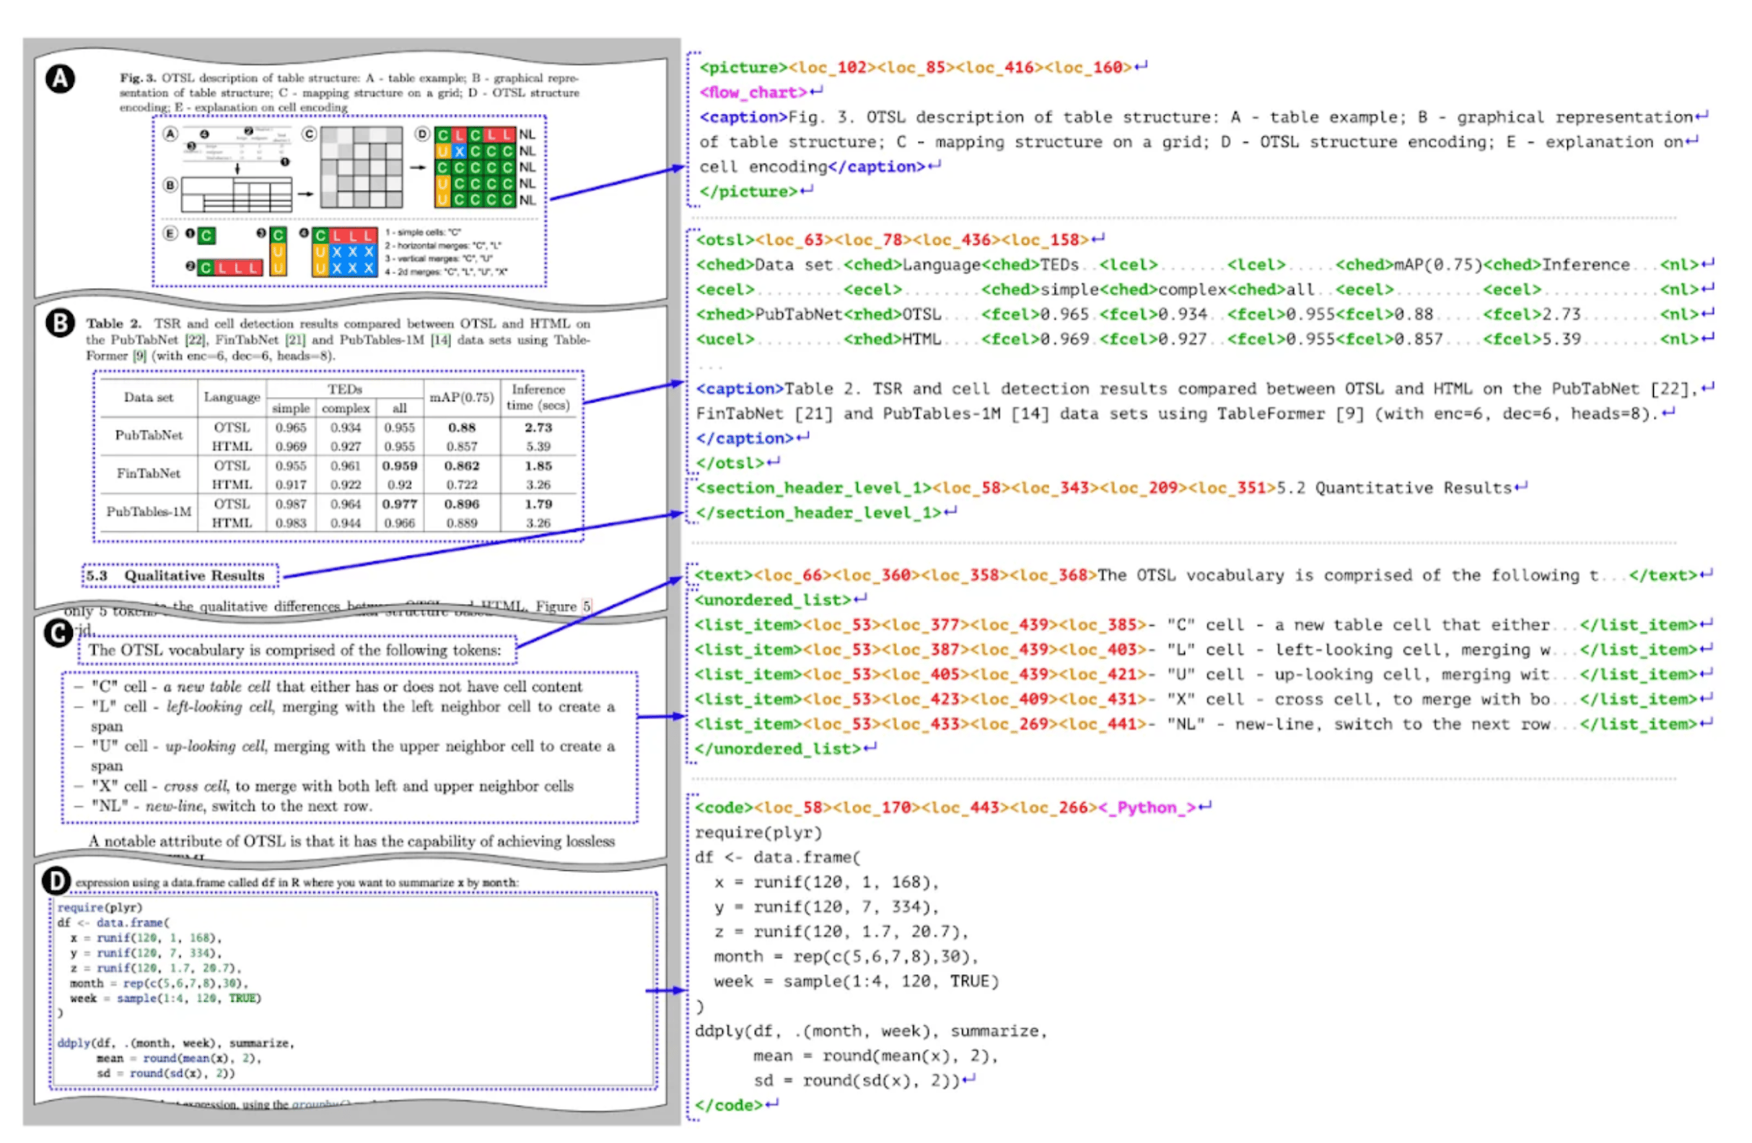
Task: Open the green '[9]' citation in the table caption
Action: (139, 356)
